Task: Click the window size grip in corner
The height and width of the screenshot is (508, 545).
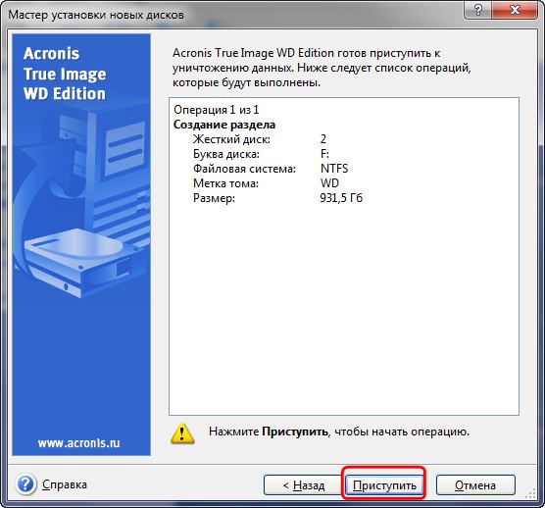Action: (531, 494)
